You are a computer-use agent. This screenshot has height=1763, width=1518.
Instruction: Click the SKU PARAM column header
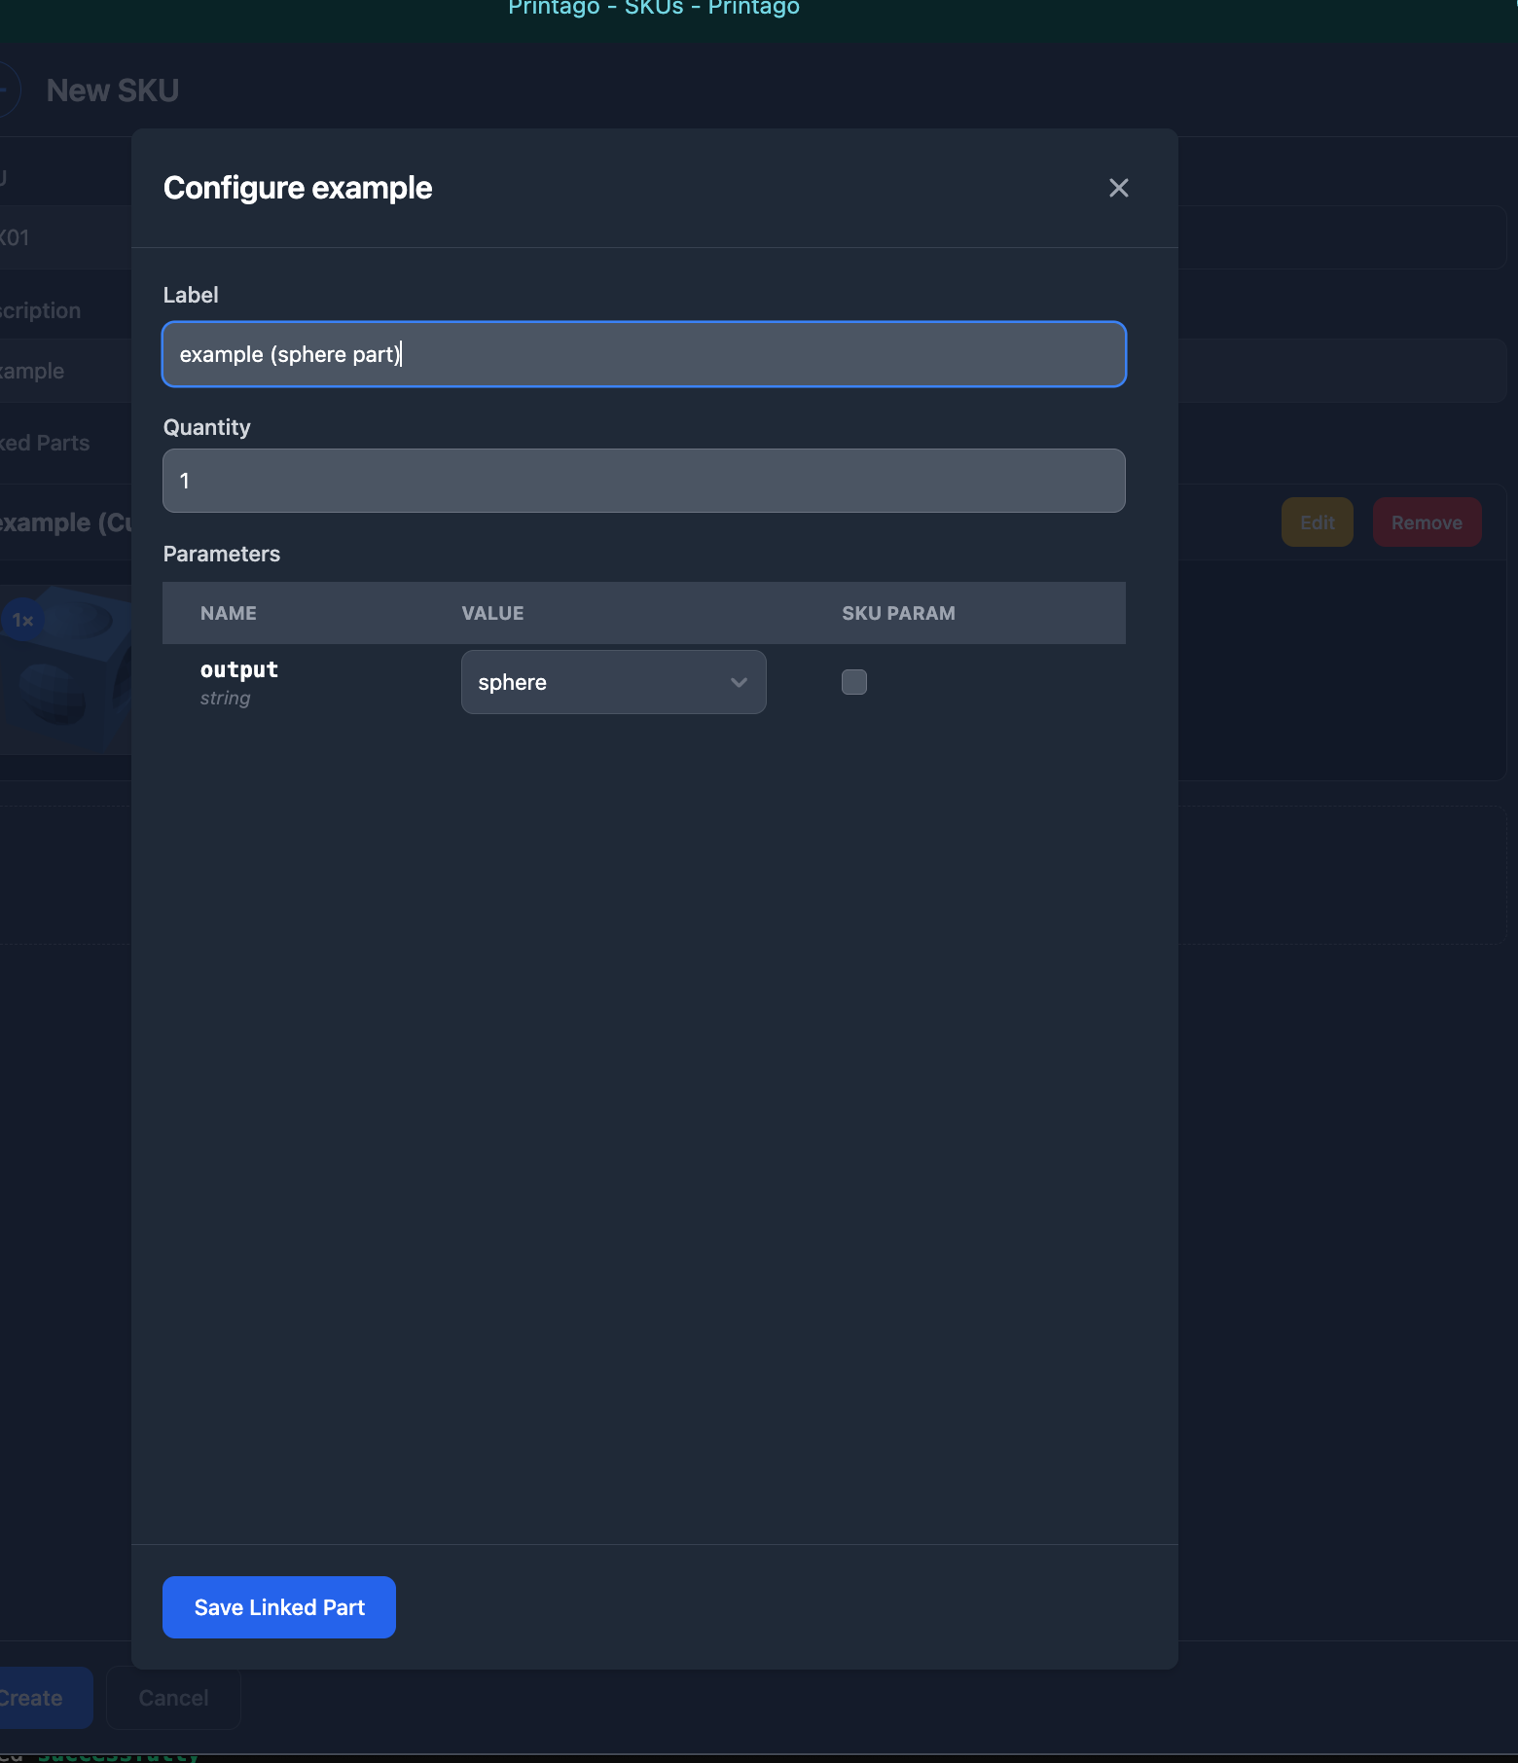pos(898,613)
